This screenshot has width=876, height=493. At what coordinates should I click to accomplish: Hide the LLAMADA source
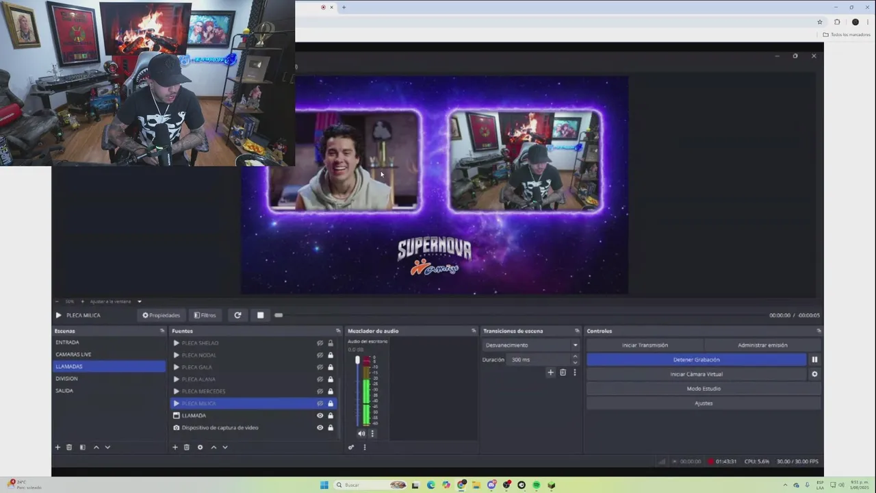(320, 416)
